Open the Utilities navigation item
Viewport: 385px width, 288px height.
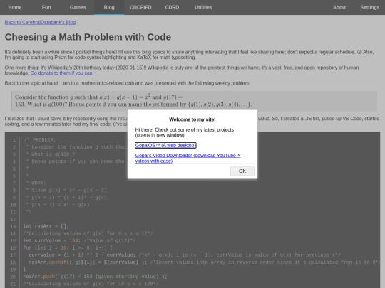[x=203, y=7]
